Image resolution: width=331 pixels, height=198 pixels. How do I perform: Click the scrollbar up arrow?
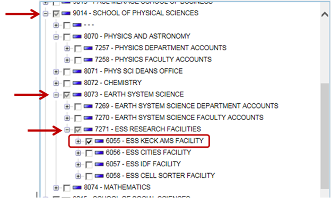coord(325,14)
